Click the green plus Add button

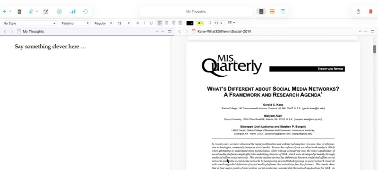coord(4,11)
